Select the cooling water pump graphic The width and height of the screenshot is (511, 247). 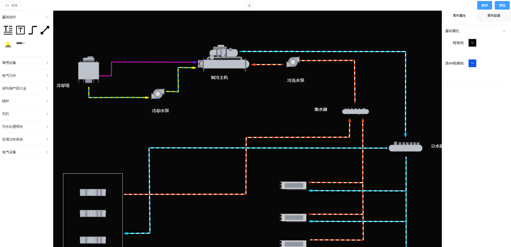tap(158, 94)
